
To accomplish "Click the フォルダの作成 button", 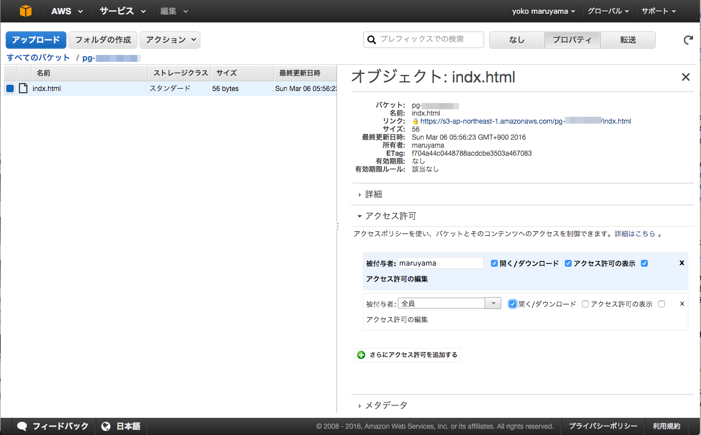I will (x=103, y=40).
